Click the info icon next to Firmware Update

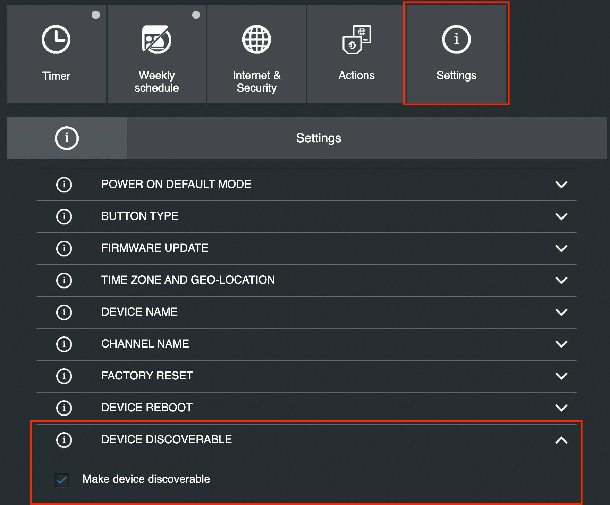64,248
